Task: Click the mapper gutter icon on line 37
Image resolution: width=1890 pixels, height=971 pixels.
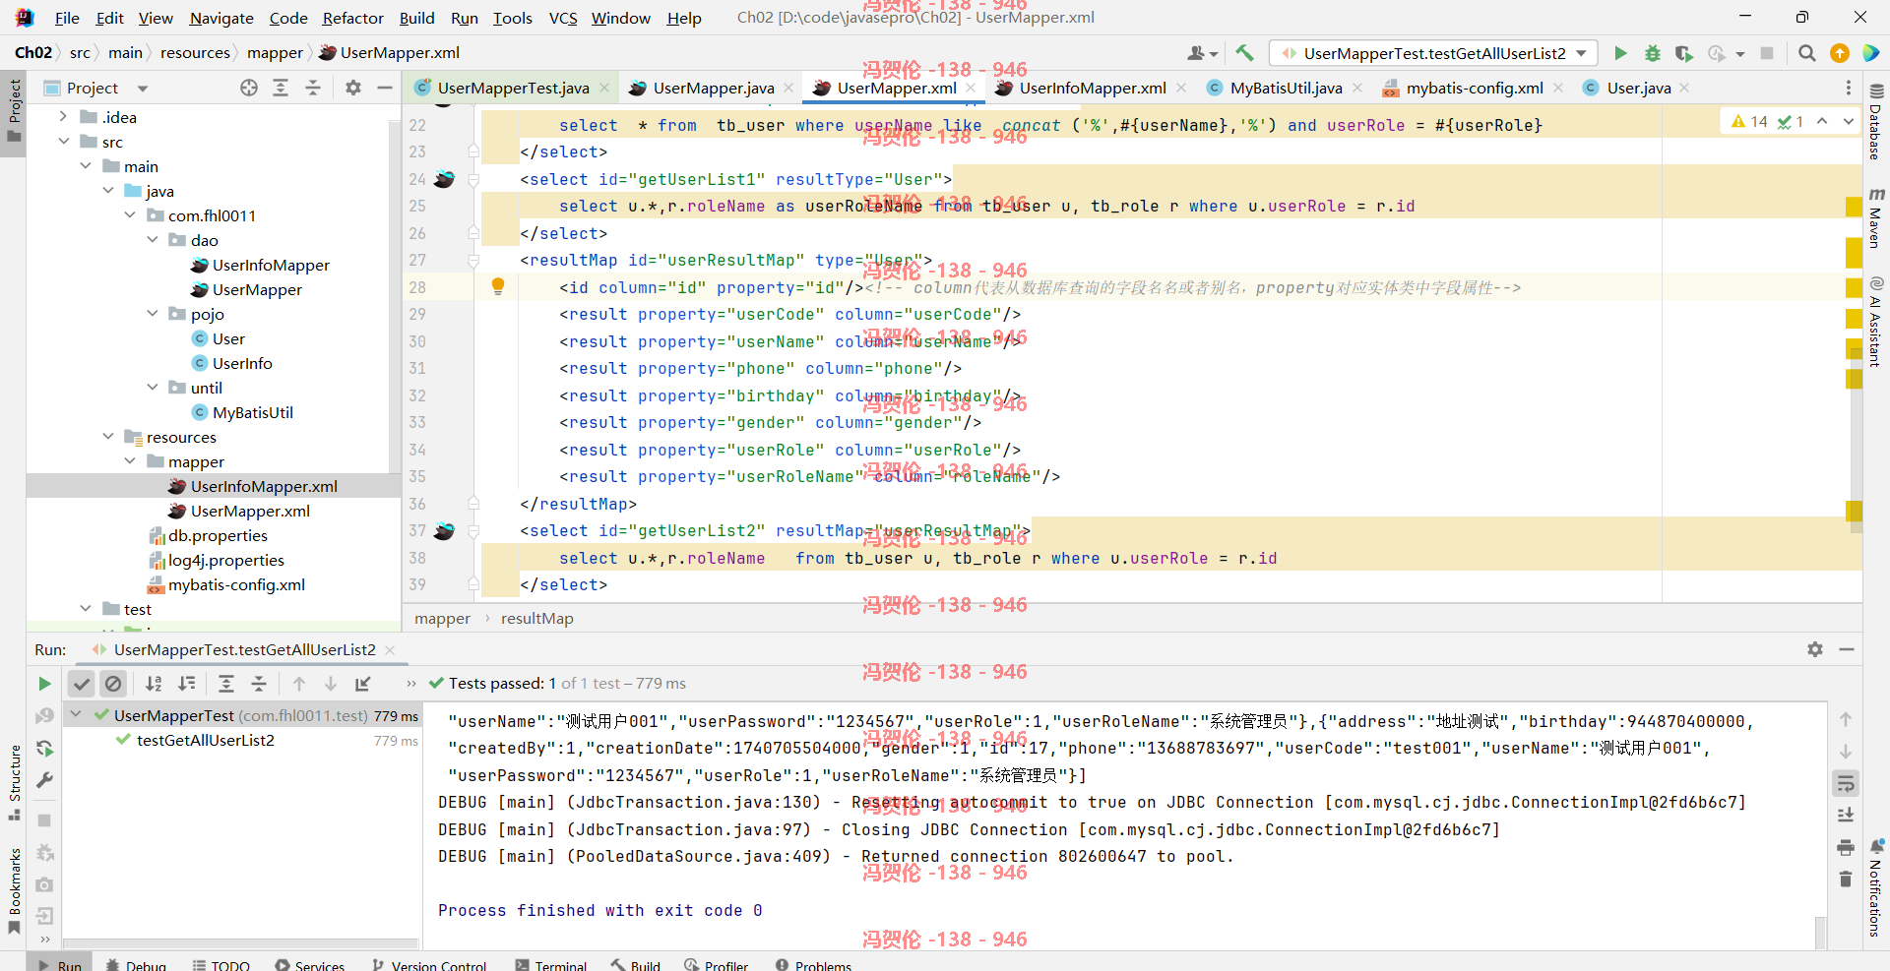Action: click(445, 531)
